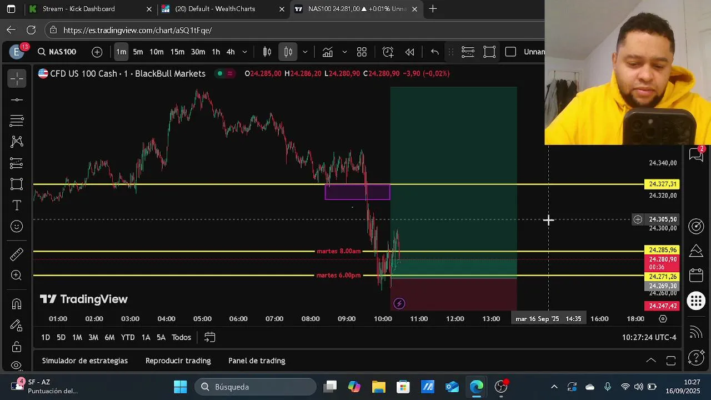Open the TradingView user profile menu
Image resolution: width=711 pixels, height=400 pixels.
pos(17,52)
